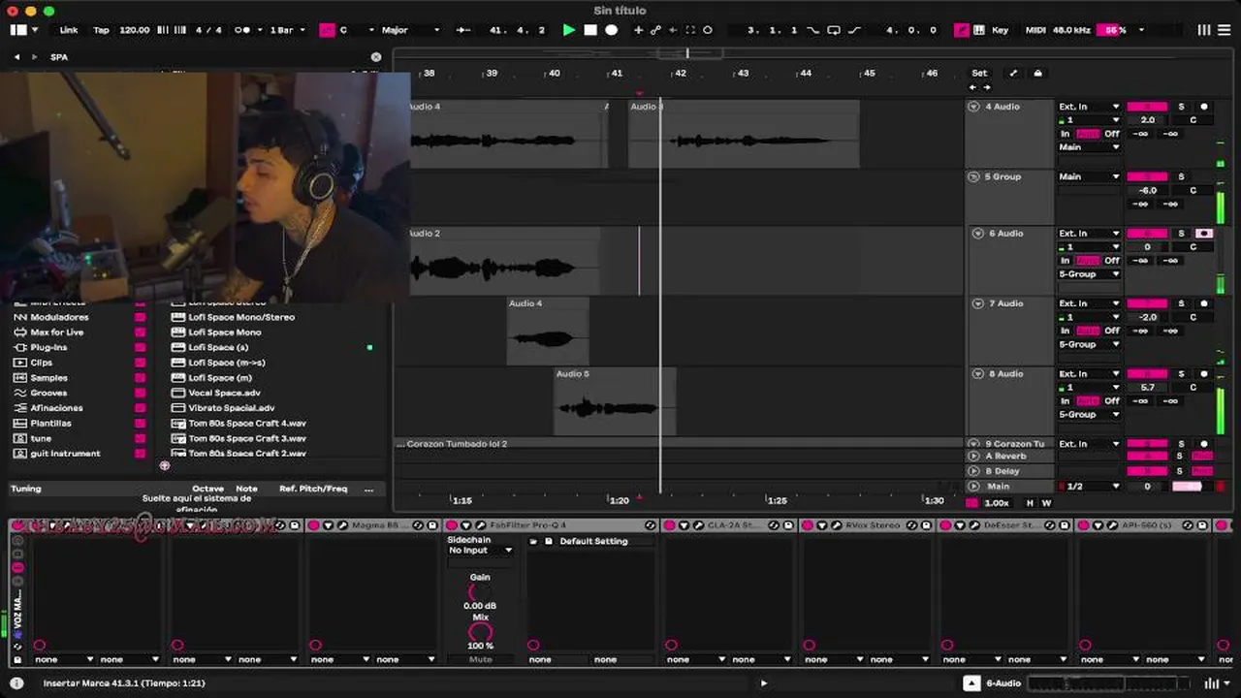Viewport: 1241px width, 698px height.
Task: Arm the 6 Audio track for recording
Action: click(x=1204, y=234)
